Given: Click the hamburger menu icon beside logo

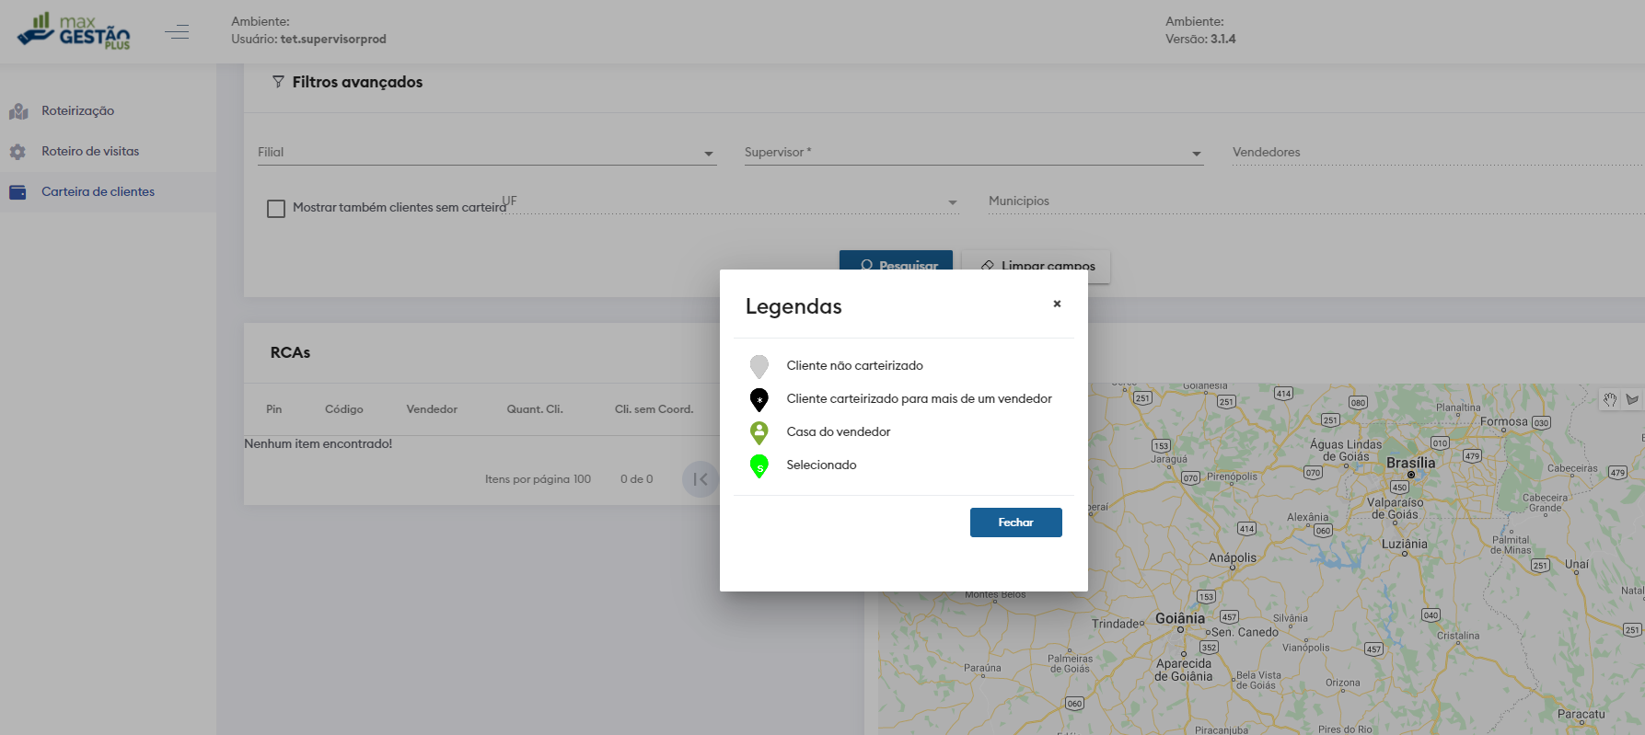Looking at the screenshot, I should (x=177, y=32).
